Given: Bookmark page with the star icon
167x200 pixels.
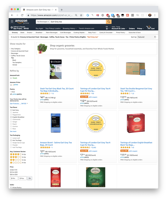Looking at the screenshot, I should click(81, 15).
